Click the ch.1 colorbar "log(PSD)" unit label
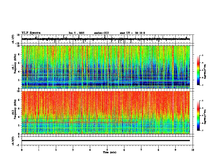This screenshot has height=168, width=217. (x=205, y=72)
